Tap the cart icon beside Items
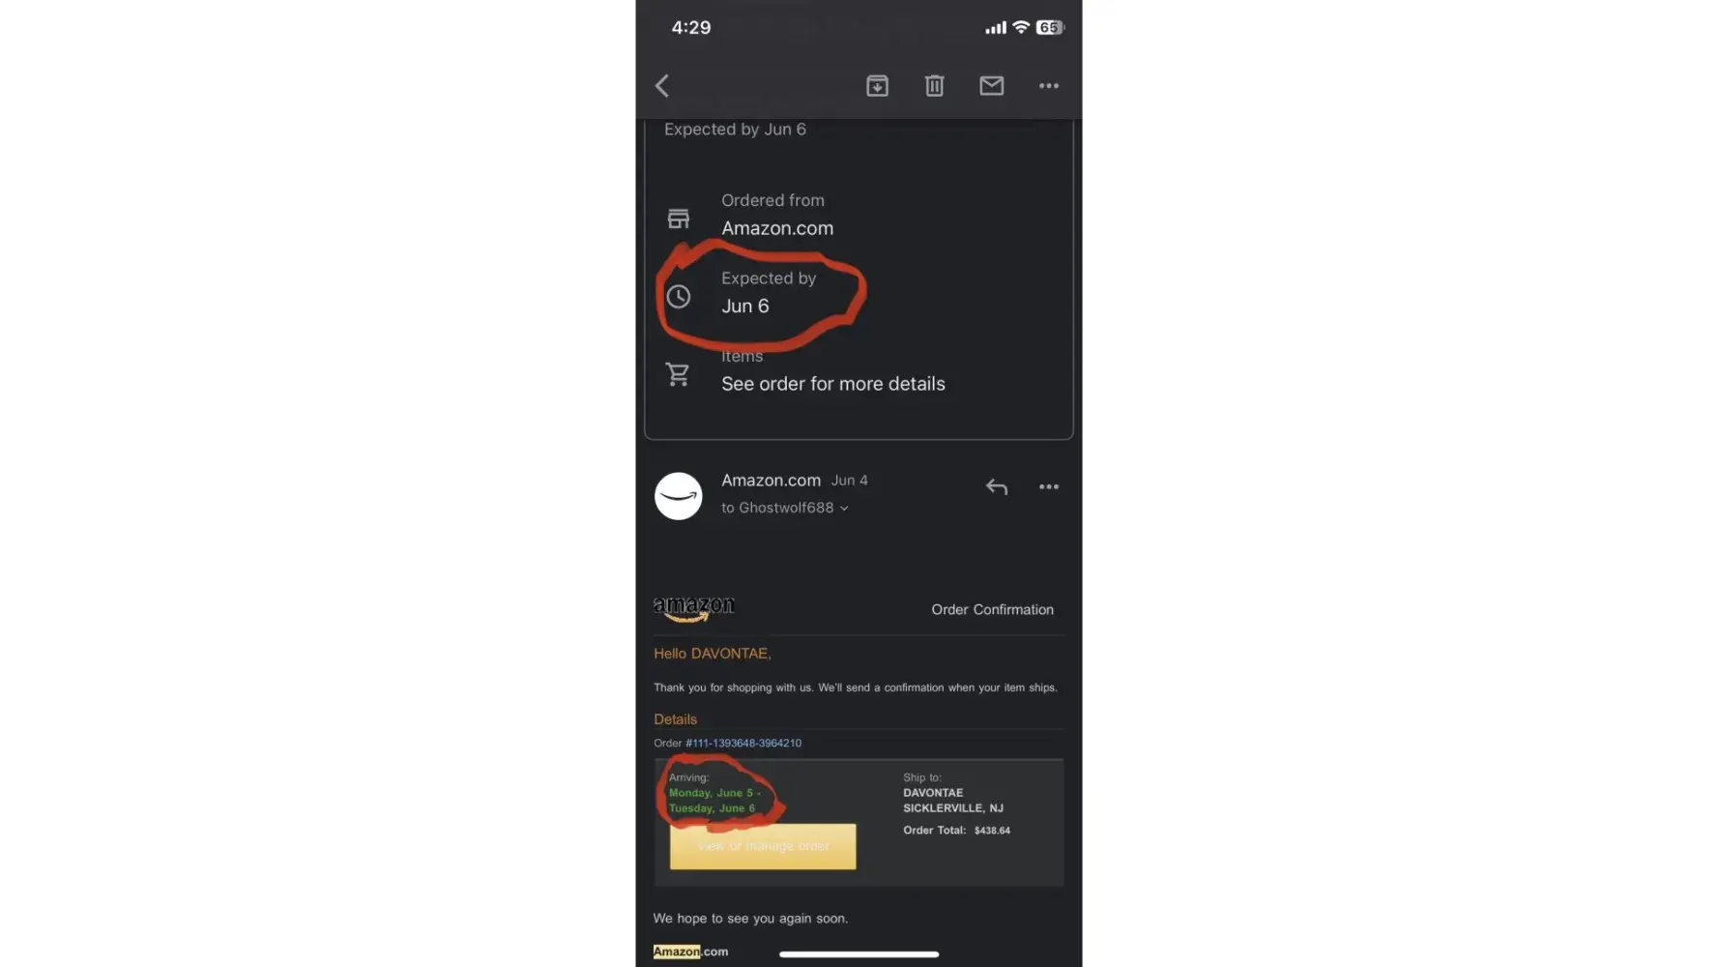The height and width of the screenshot is (967, 1719). (679, 373)
